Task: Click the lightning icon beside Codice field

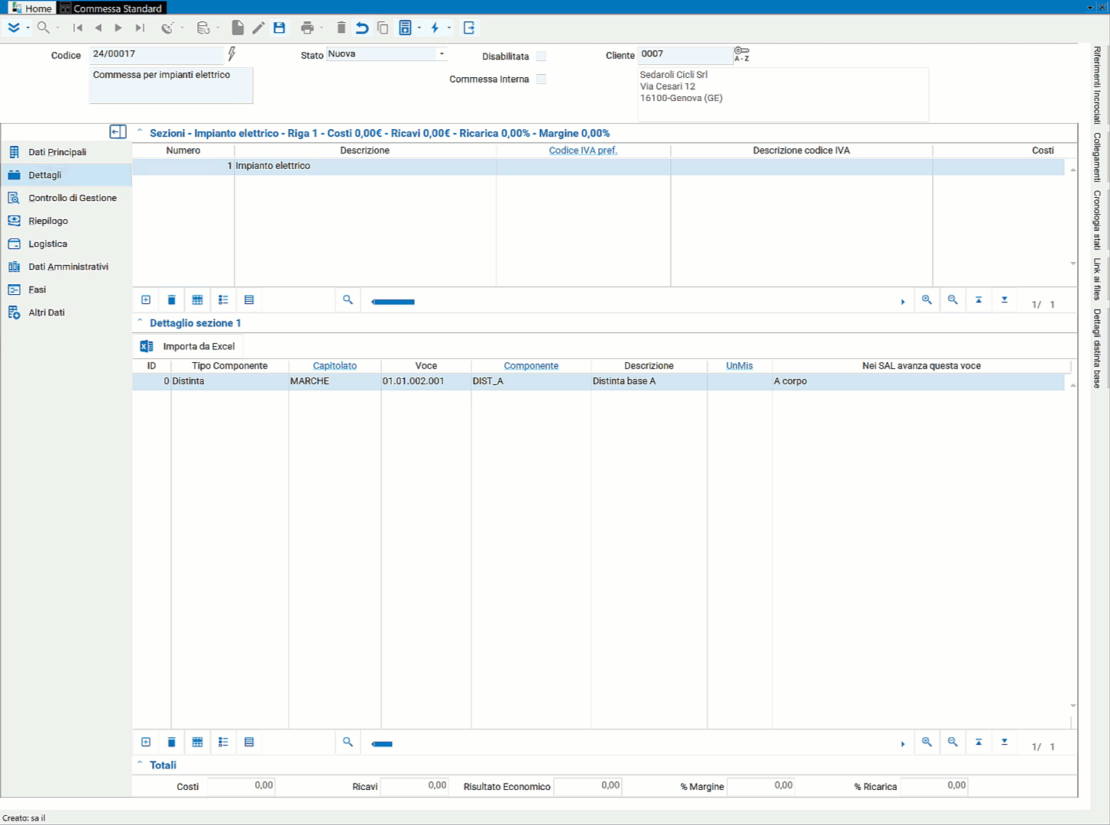Action: click(x=231, y=54)
